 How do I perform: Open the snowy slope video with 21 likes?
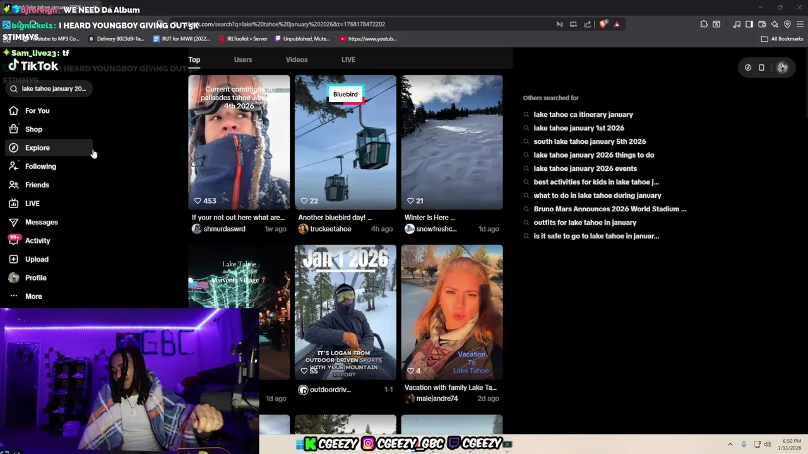452,142
